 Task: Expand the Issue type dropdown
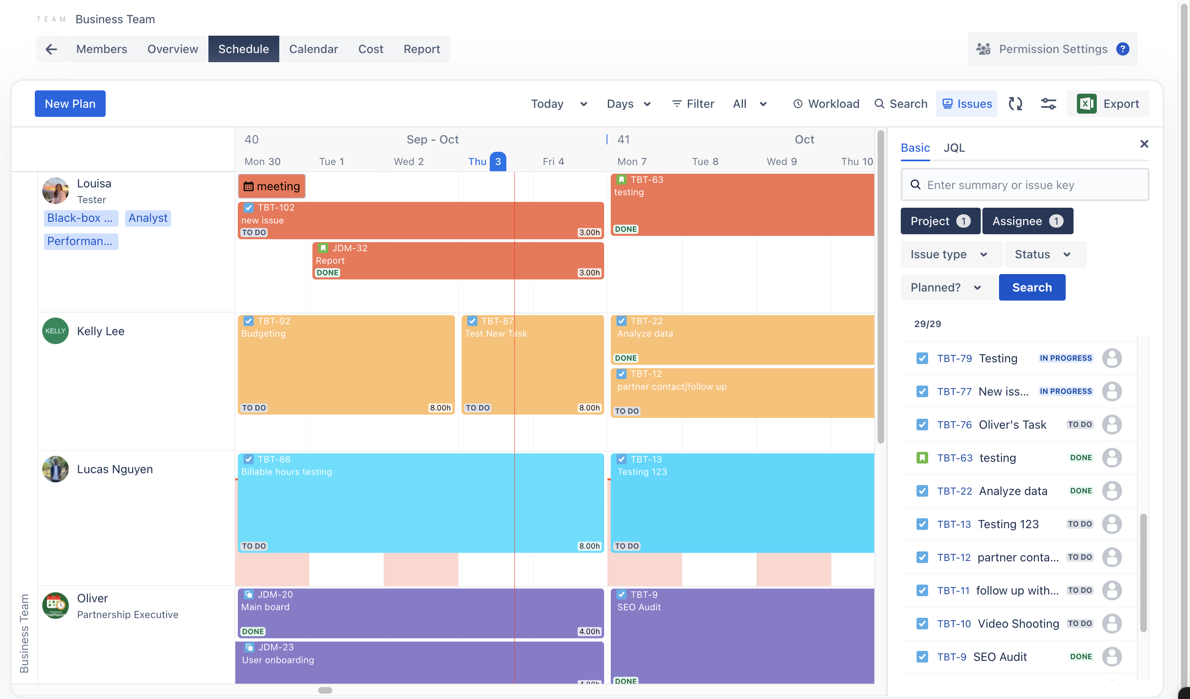pyautogui.click(x=951, y=254)
